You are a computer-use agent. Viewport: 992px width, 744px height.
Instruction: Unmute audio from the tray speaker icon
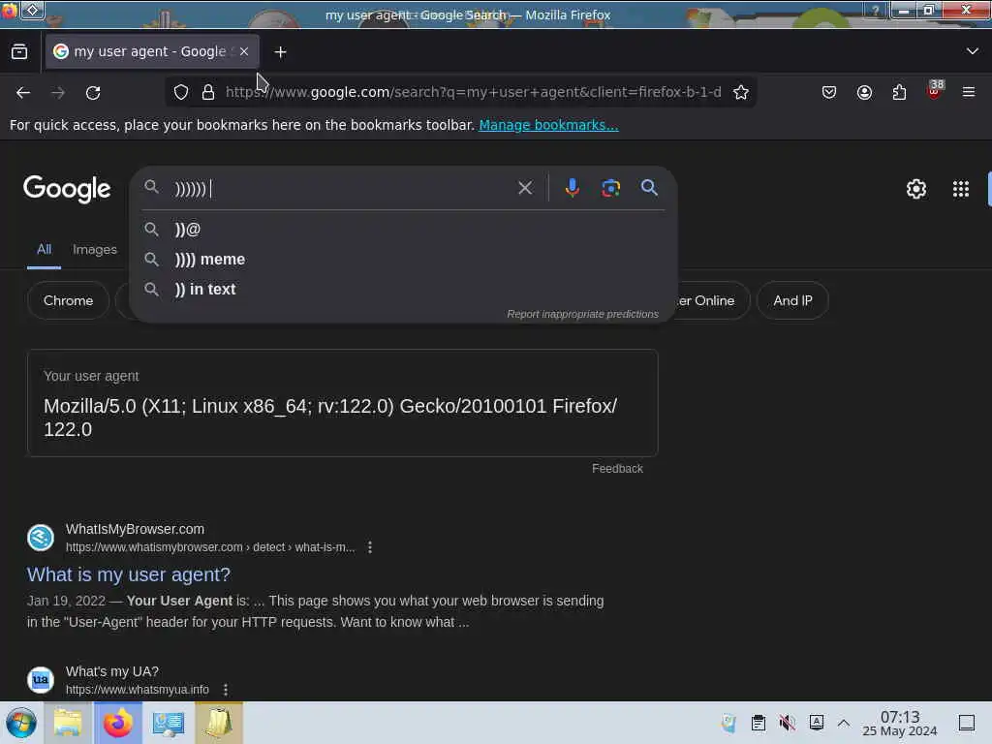pyautogui.click(x=787, y=723)
